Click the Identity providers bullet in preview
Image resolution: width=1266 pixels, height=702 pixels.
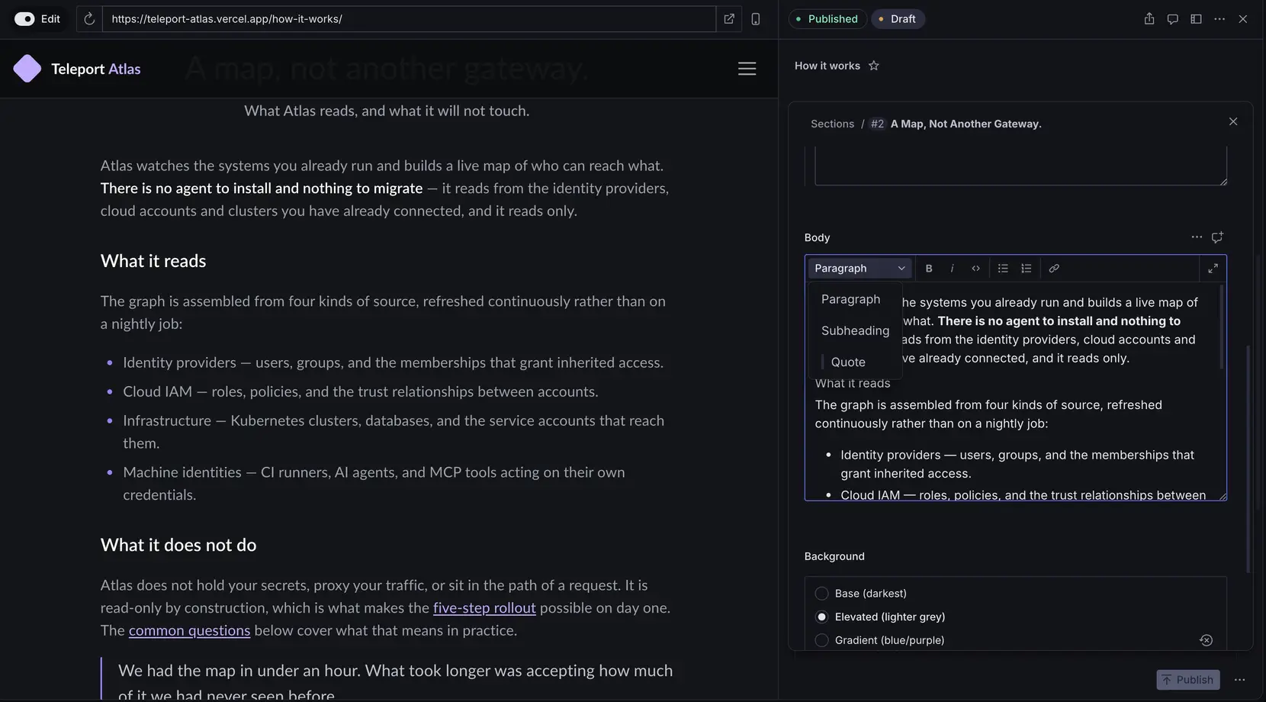[x=393, y=363]
